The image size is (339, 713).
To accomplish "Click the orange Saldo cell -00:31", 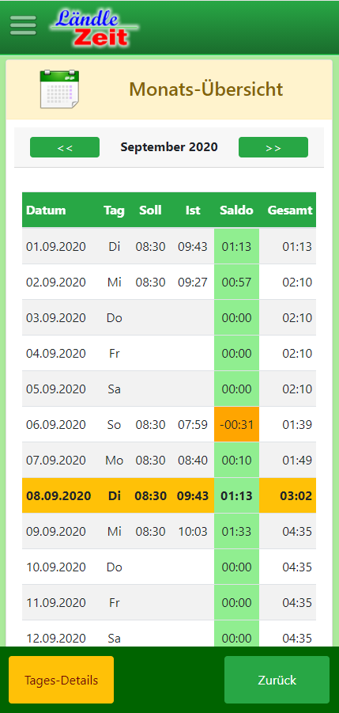I will pyautogui.click(x=236, y=424).
